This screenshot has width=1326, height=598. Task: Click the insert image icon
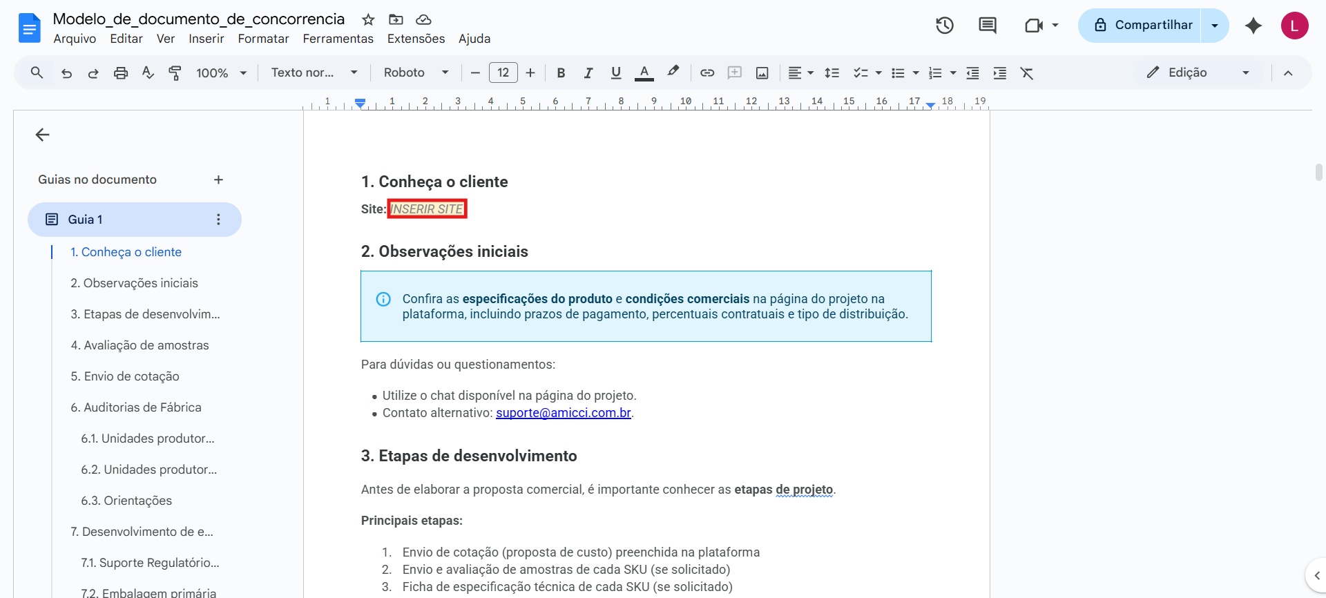[762, 73]
